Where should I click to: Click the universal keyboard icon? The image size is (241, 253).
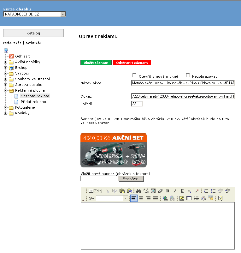point(211,198)
